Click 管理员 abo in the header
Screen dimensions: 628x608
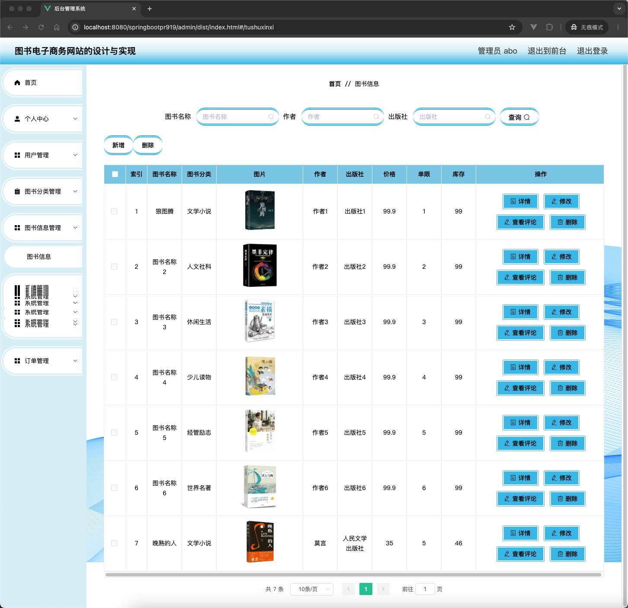tap(497, 51)
